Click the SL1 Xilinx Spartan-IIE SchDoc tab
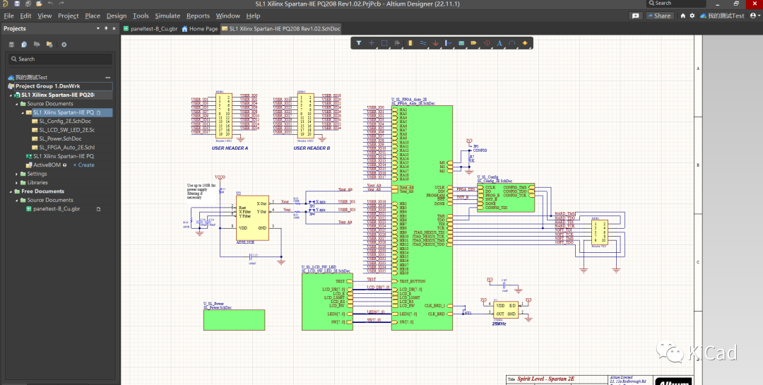Screen dimensions: 763x385 [280, 29]
